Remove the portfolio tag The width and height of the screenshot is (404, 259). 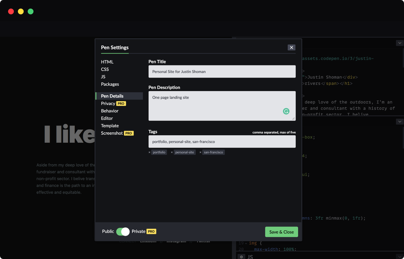click(150, 152)
